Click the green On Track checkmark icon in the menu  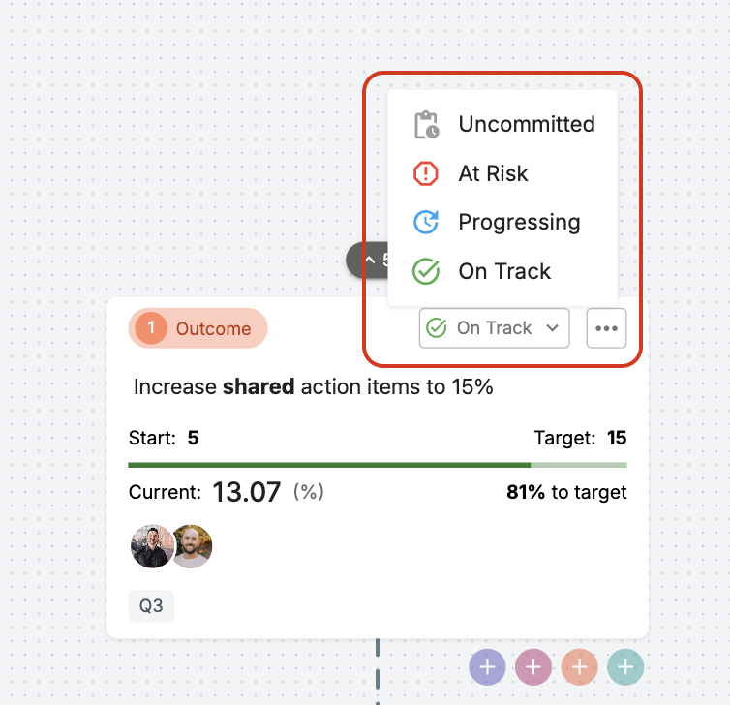point(426,271)
